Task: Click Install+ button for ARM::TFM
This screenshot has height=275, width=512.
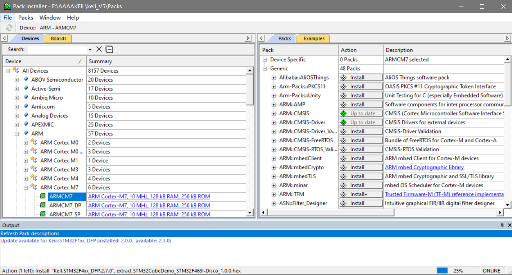Action: click(361, 194)
